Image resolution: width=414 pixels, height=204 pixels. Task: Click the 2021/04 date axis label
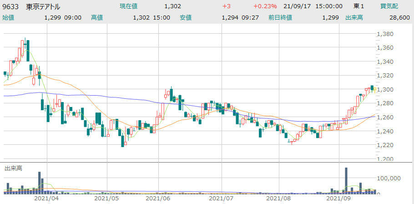tap(46, 199)
